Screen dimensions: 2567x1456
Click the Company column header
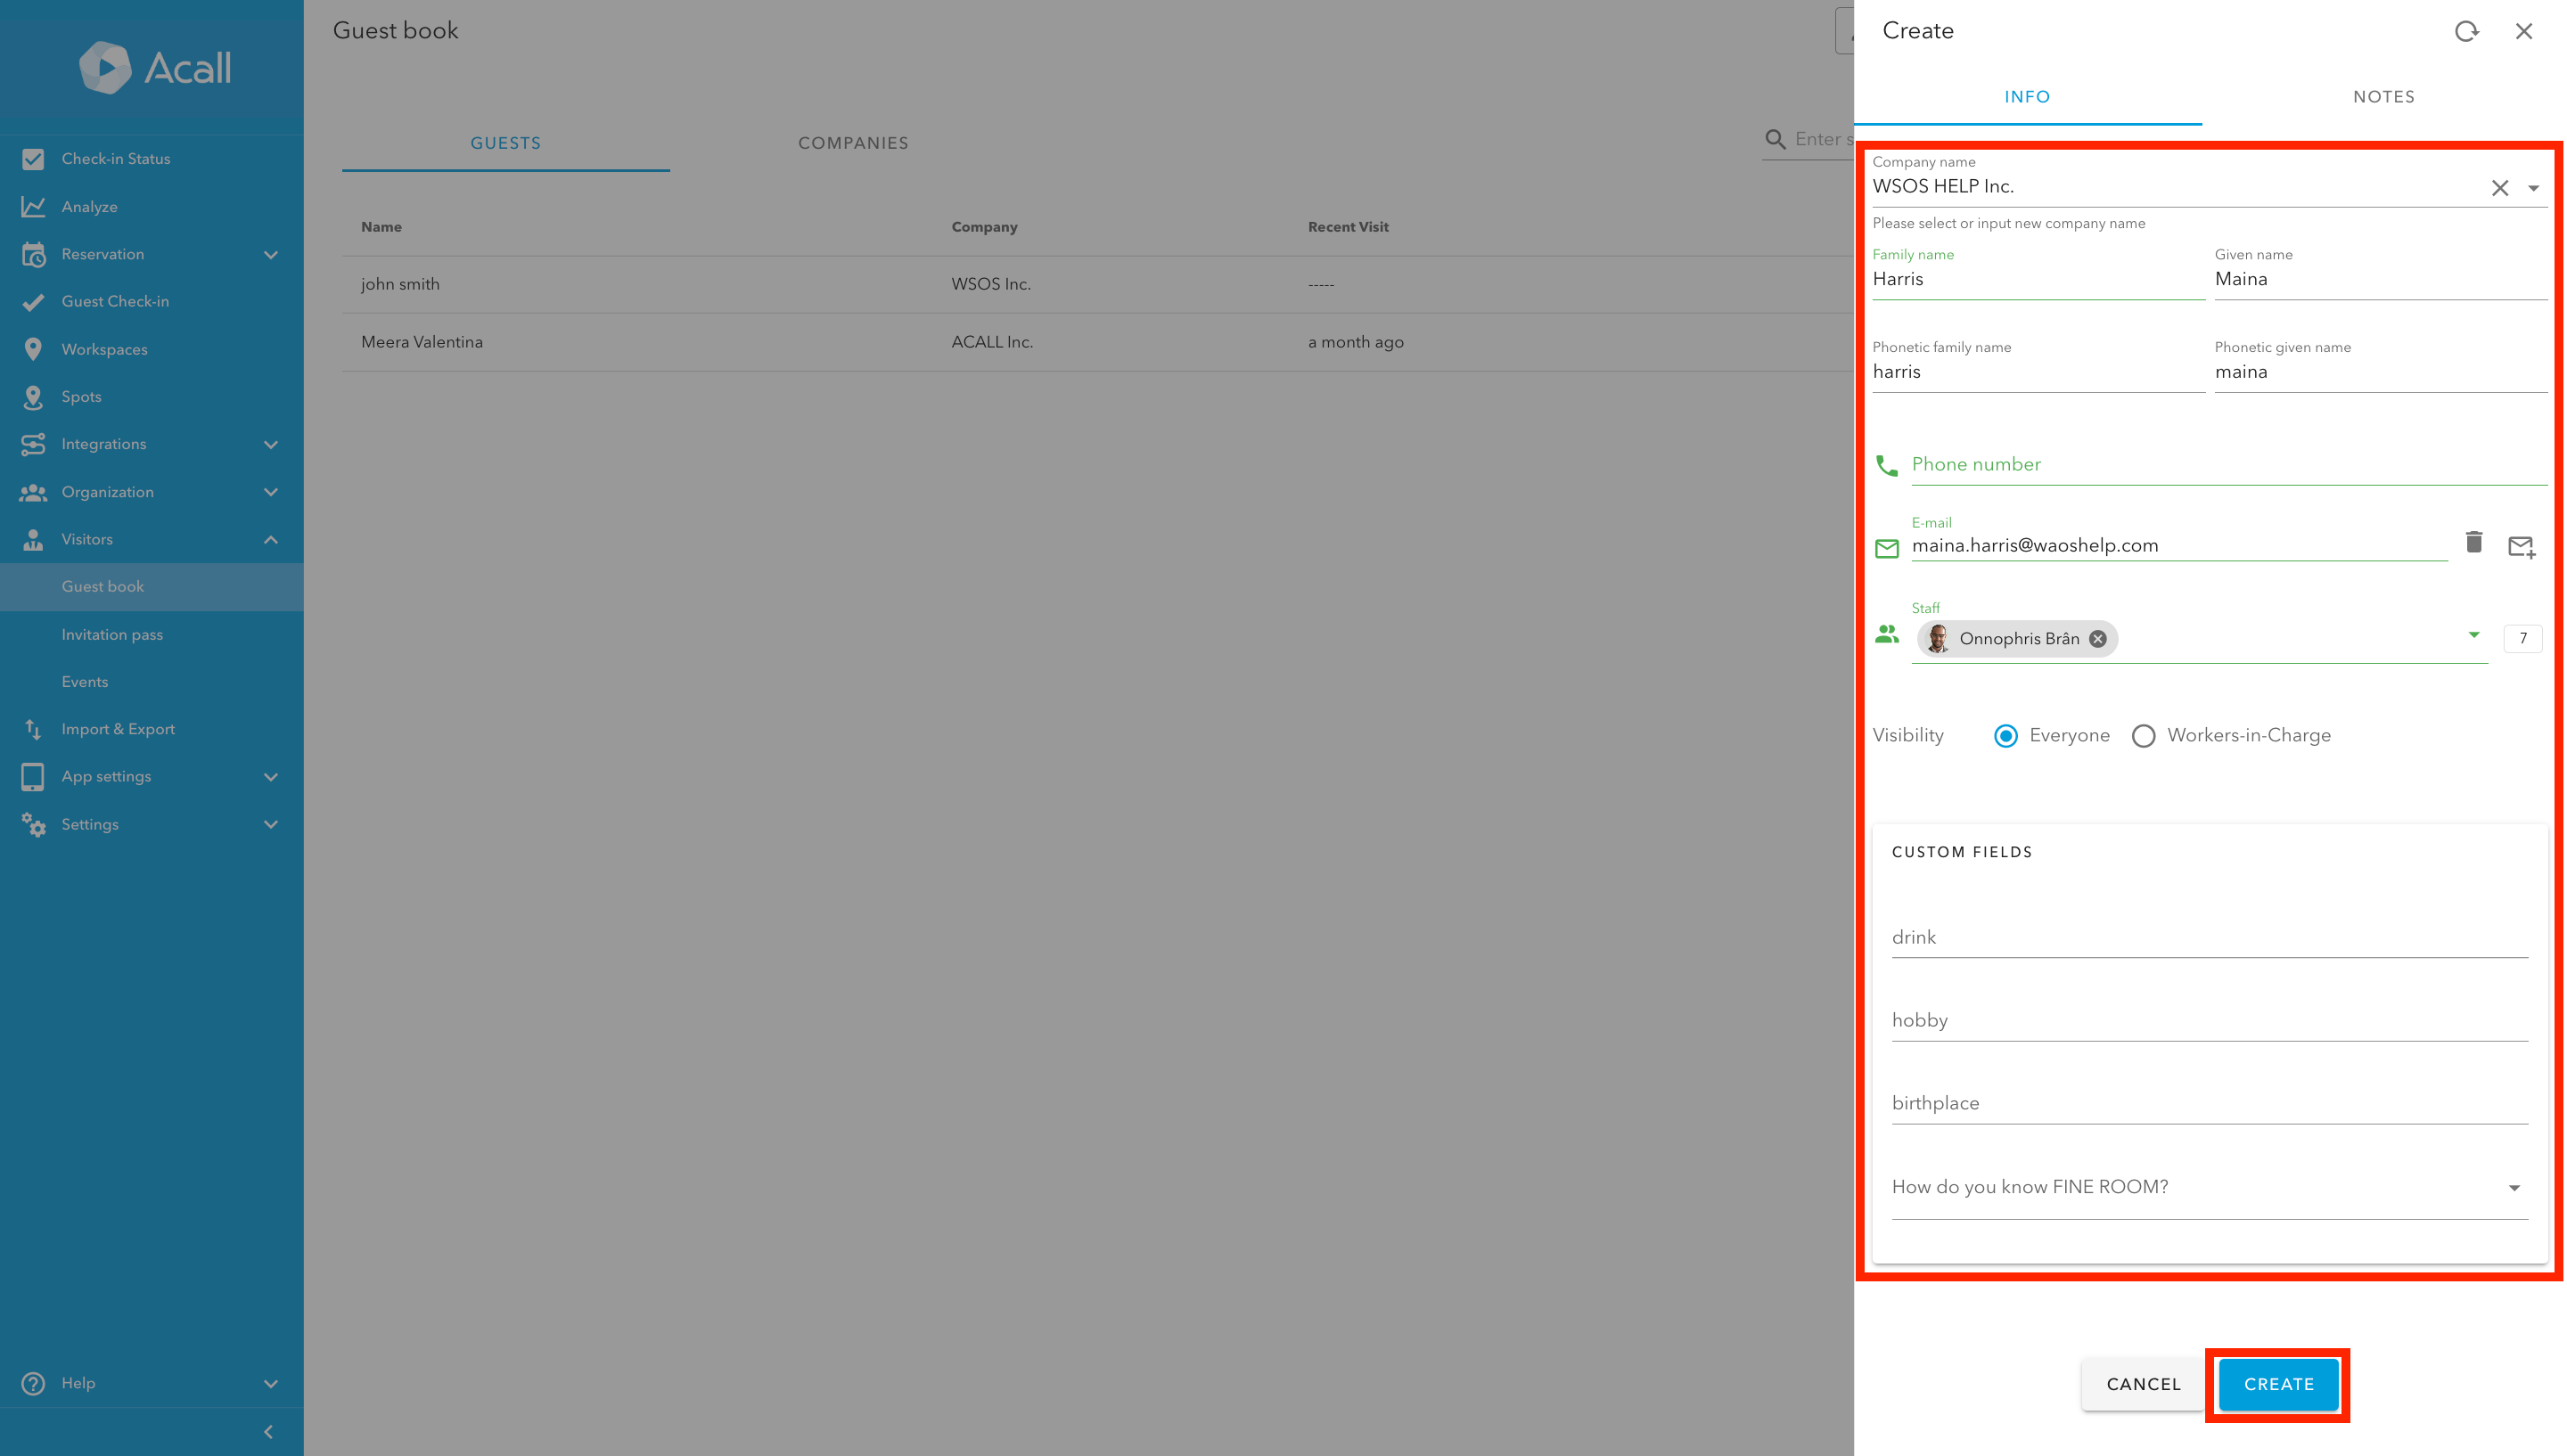click(x=984, y=227)
